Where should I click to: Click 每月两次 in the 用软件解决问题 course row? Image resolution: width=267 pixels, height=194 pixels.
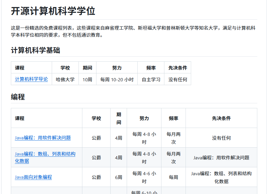(x=173, y=138)
